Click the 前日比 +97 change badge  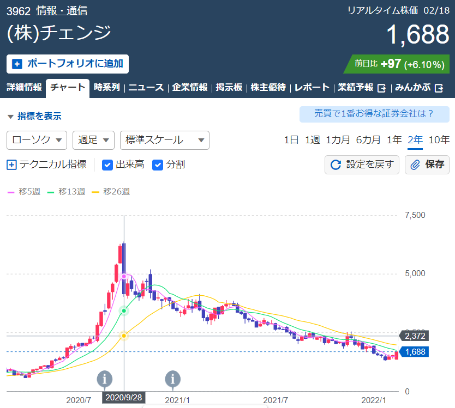pyautogui.click(x=397, y=64)
